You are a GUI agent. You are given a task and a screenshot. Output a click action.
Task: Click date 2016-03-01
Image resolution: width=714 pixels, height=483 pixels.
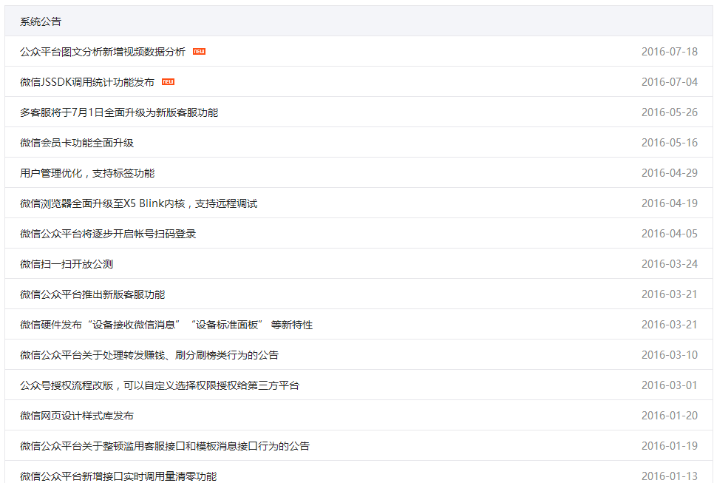670,385
